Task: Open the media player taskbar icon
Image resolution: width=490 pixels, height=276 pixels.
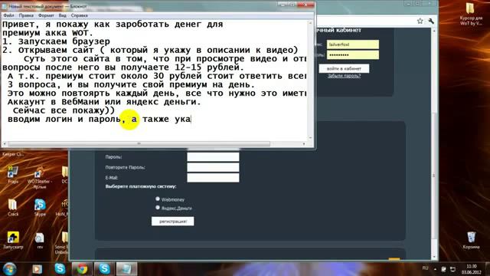Action: tap(38, 269)
